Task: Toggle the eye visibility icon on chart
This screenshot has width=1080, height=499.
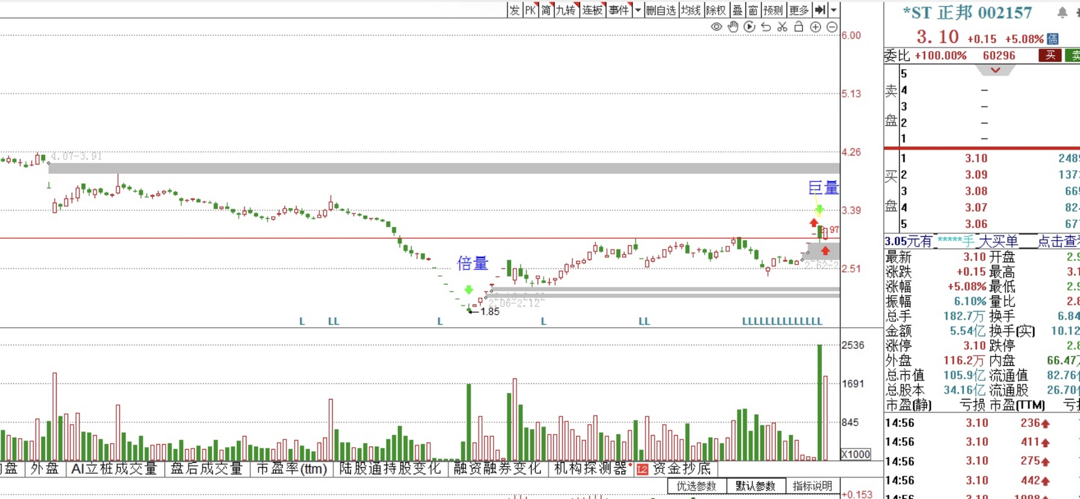Action: pyautogui.click(x=716, y=27)
